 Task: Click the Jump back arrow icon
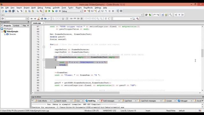coord(32,19)
